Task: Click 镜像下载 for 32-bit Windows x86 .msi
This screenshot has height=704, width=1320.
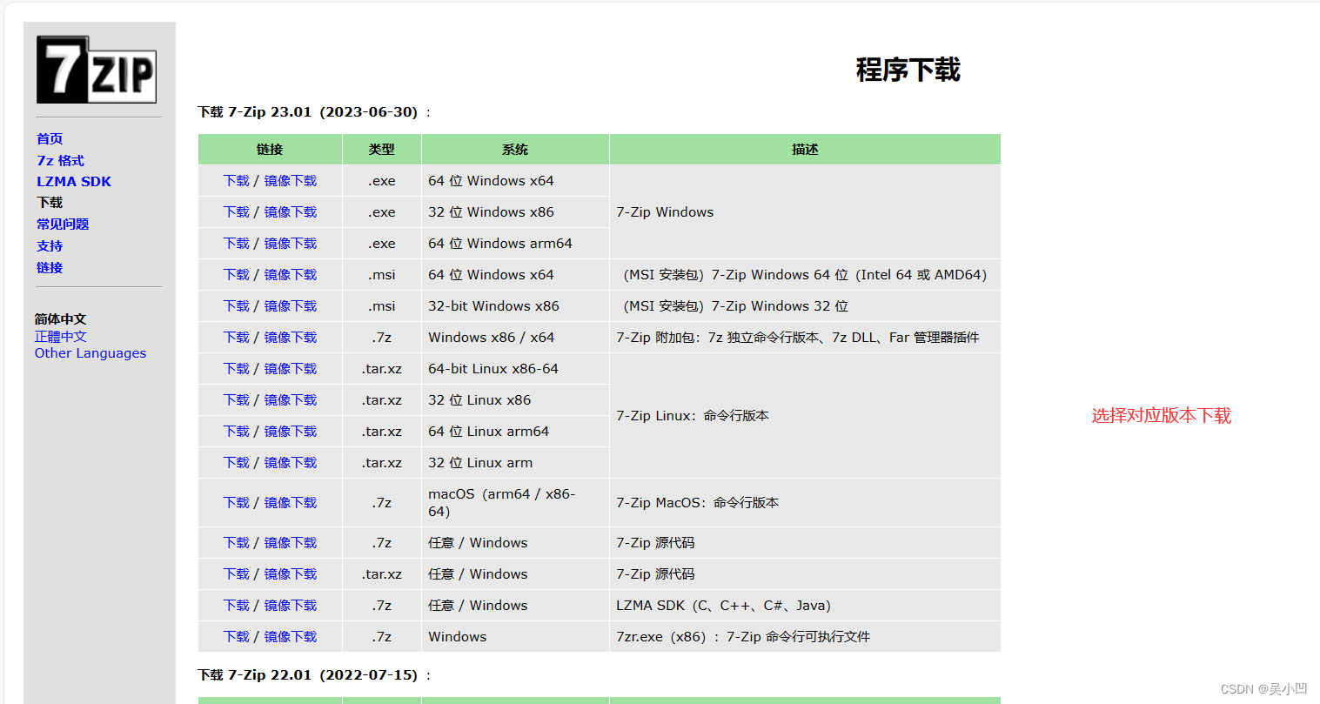Action: coord(291,305)
